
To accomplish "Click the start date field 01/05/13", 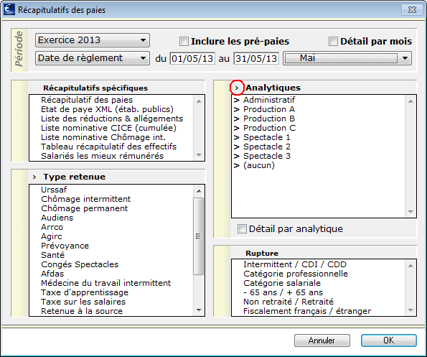I will [192, 59].
